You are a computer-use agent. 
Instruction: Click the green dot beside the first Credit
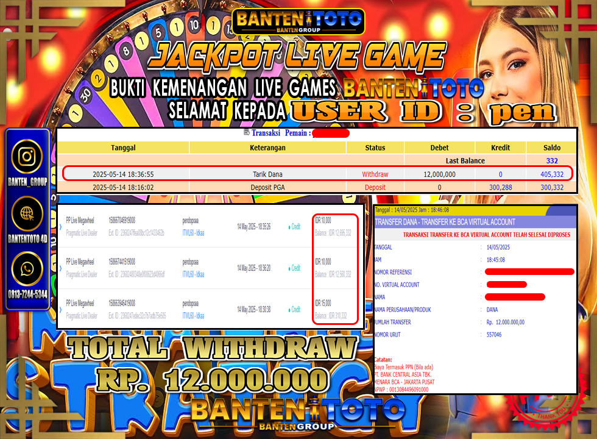(288, 226)
